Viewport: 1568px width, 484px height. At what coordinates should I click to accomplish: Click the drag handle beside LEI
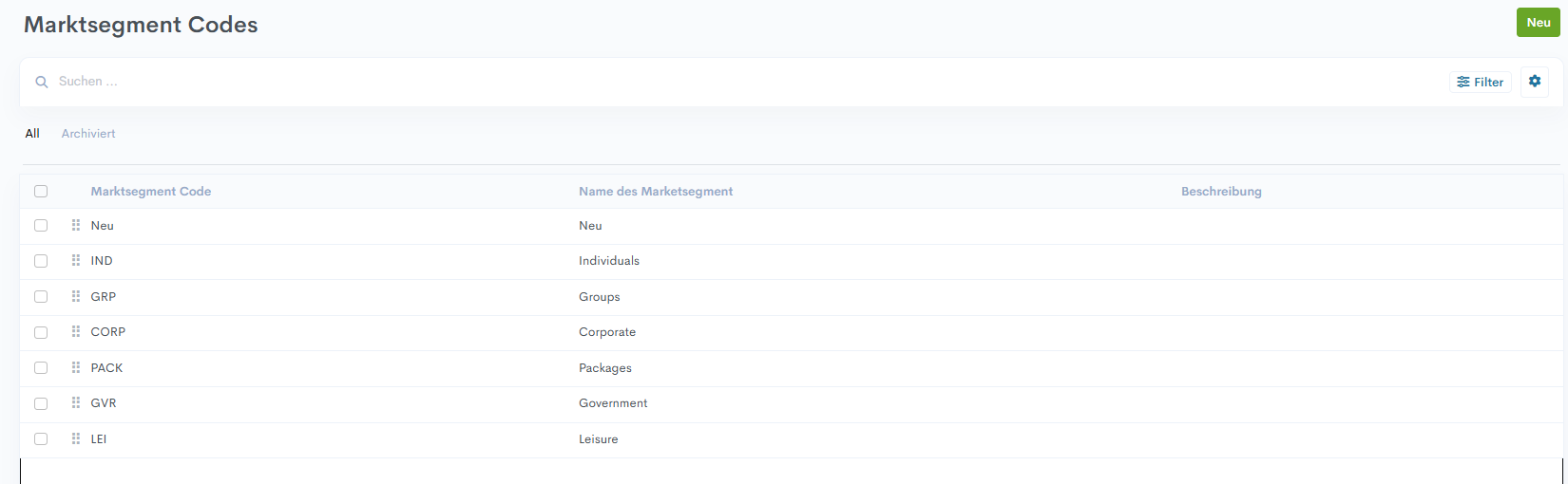pyautogui.click(x=76, y=439)
